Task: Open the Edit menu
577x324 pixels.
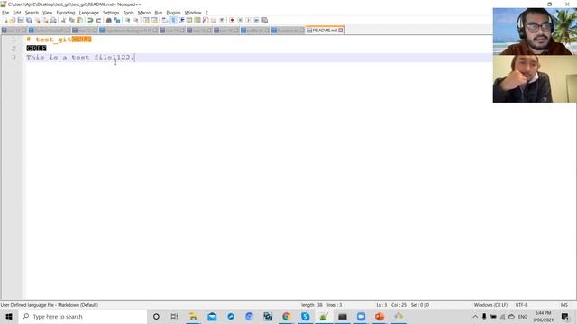Action: click(17, 13)
